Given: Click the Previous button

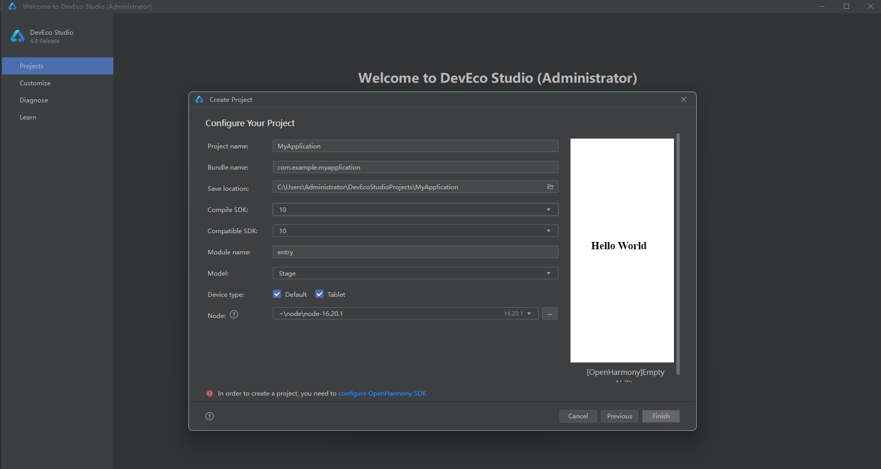Looking at the screenshot, I should tap(619, 416).
